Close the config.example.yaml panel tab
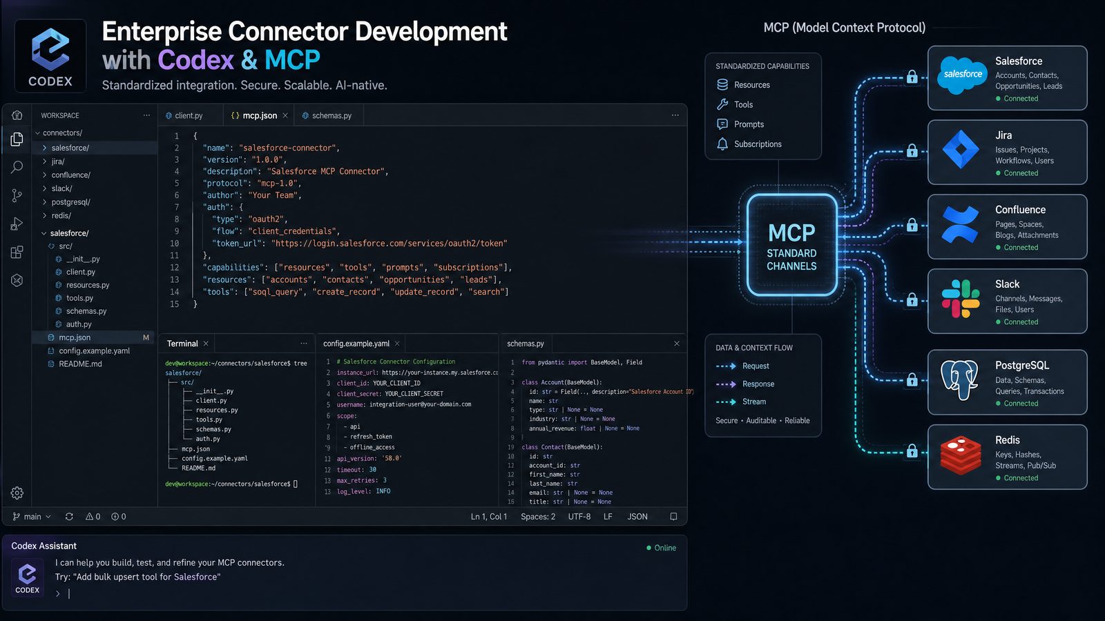 (x=397, y=344)
